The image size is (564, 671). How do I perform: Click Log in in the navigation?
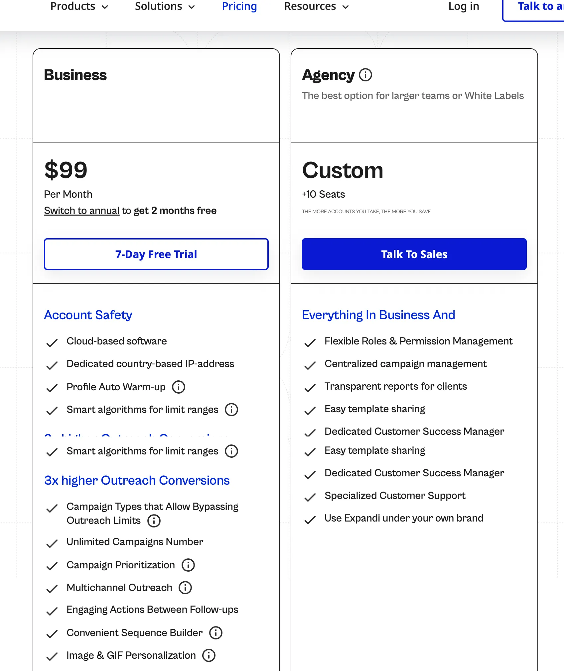pyautogui.click(x=464, y=6)
